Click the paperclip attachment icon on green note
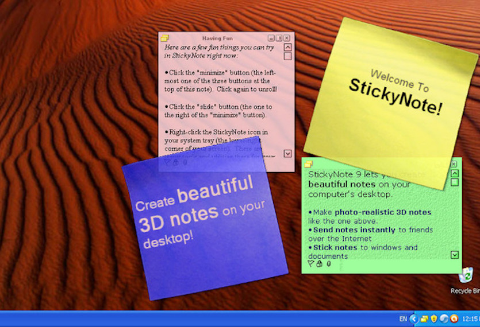 tap(328, 264)
